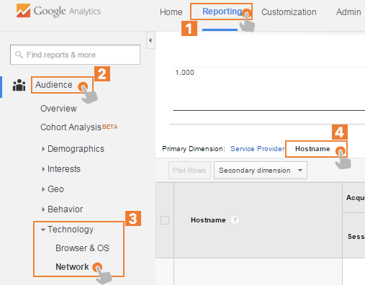Open the Secondary dimension dropdown
Viewport: 365px width, 285px height.
261,171
